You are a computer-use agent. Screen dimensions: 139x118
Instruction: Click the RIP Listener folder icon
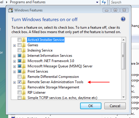coord(24,93)
